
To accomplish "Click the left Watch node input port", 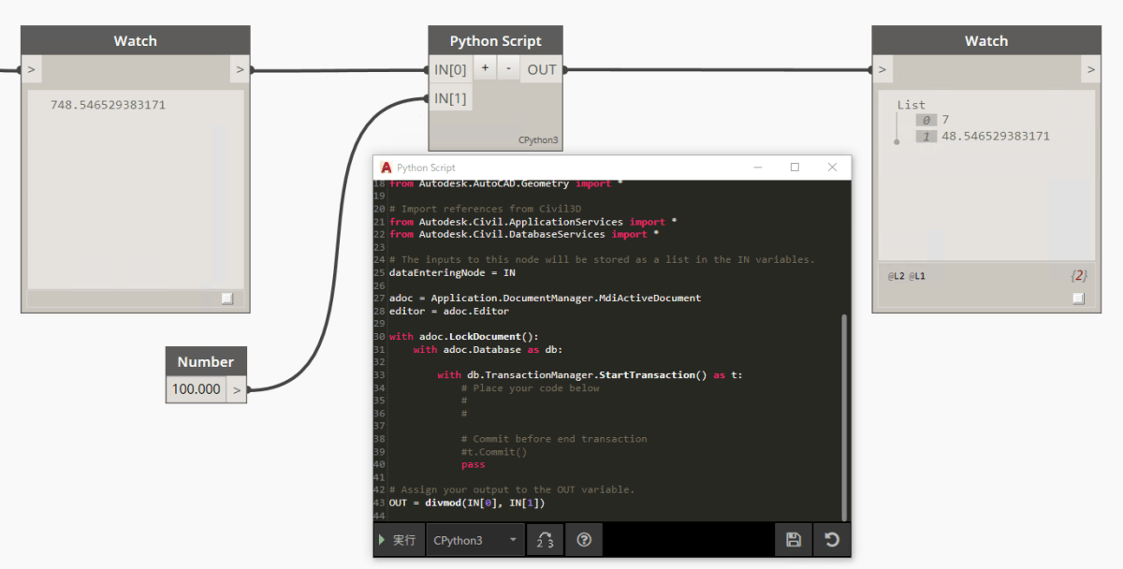I will click(x=32, y=69).
